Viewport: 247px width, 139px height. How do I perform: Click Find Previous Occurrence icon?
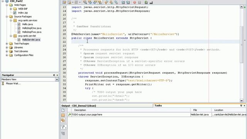pos(90,2)
